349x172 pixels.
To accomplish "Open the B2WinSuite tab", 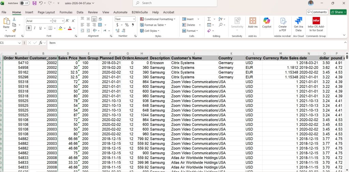I will pyautogui.click(x=140, y=12).
